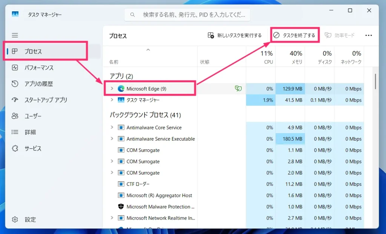The image size is (386, 234).
Task: Click the Microsoft Malware Protection shield icon
Action: (x=121, y=207)
